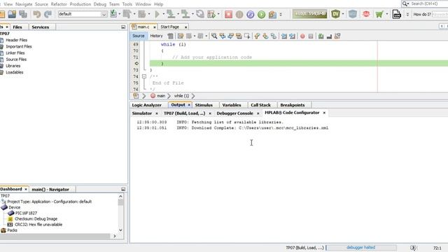Click the Undo arrow in the toolbar
448x252 pixels.
37,14
